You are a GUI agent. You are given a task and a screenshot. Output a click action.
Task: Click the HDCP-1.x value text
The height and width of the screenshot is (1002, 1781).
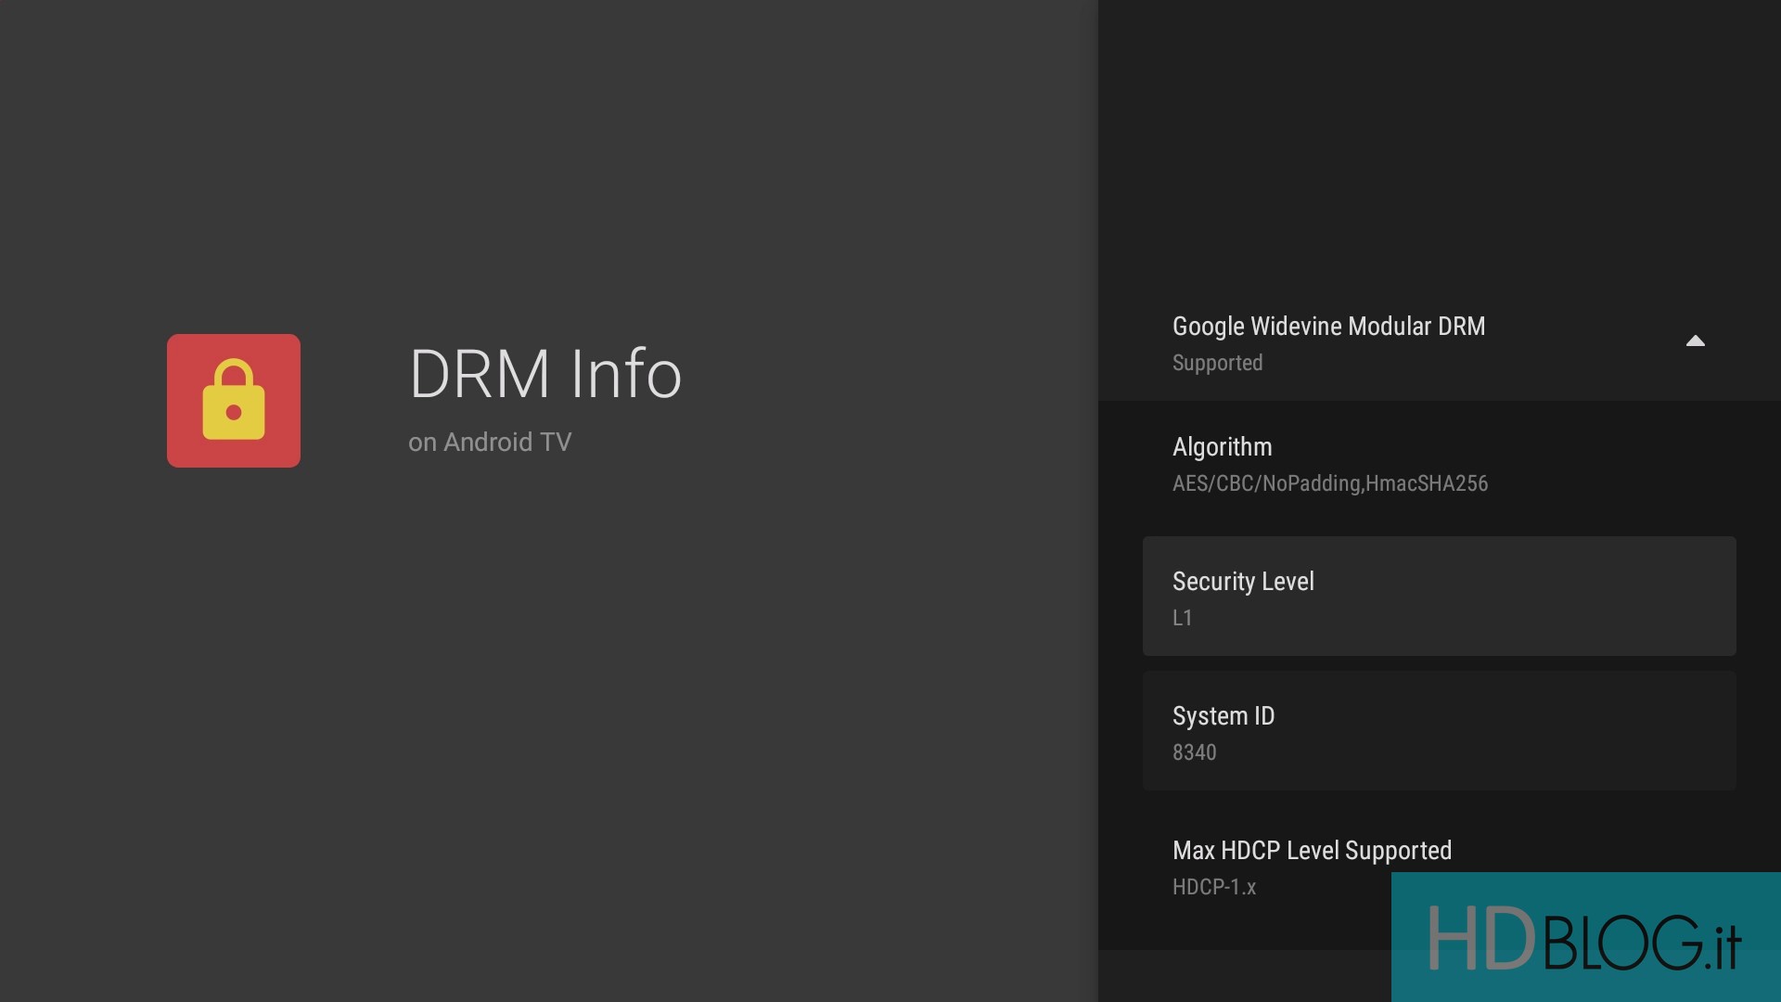(x=1213, y=888)
